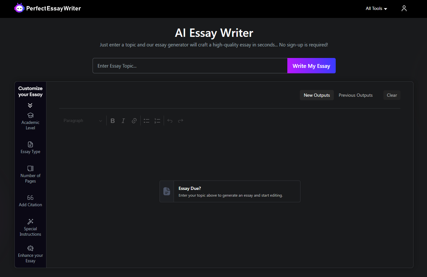Viewport: 427px width, 277px height.
Task: Click the undo arrow in toolbar
Action: tap(170, 121)
